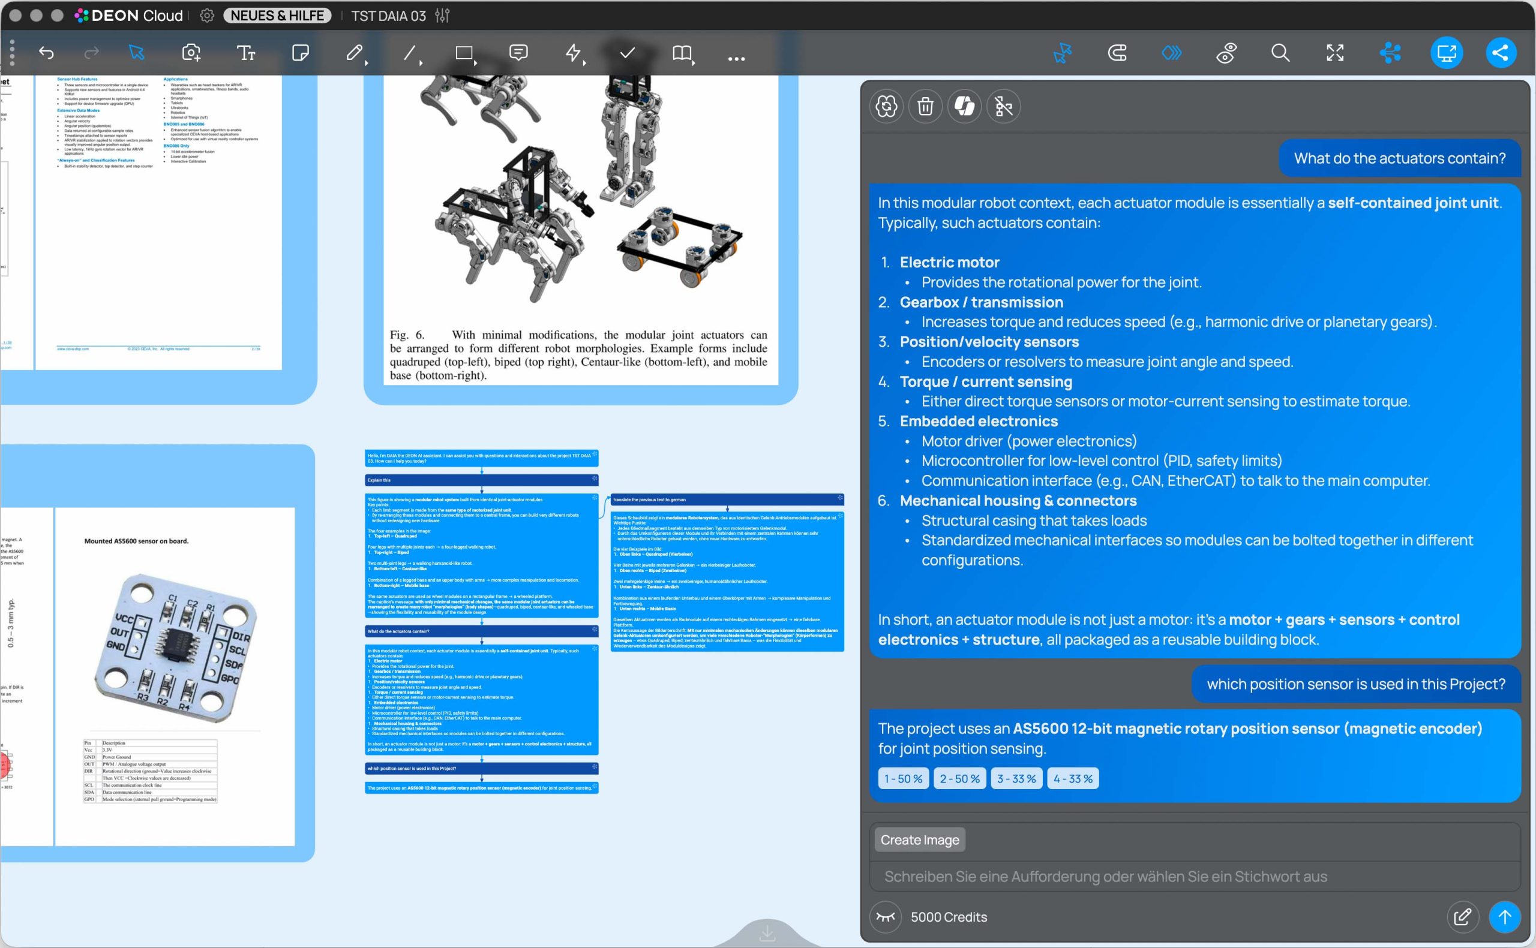
Task: Expand the pencil tool options arrow
Action: point(367,63)
